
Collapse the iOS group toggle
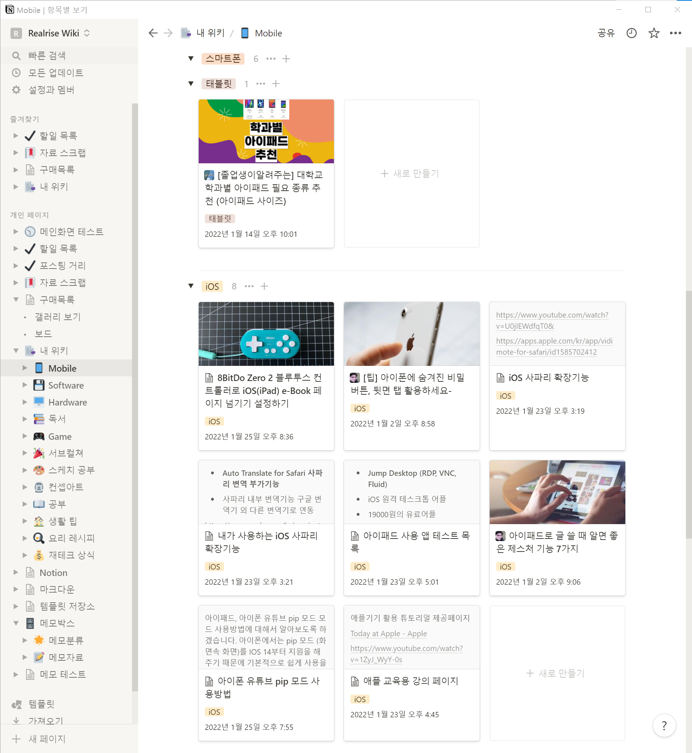coord(191,286)
